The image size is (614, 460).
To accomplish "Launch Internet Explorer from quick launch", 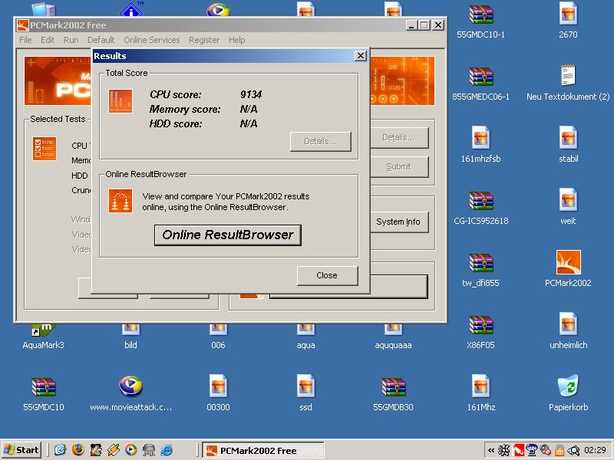I will coord(167,450).
